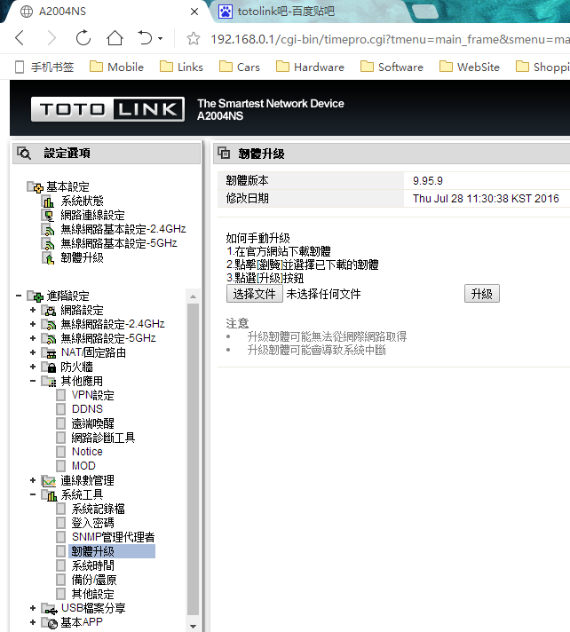Screen dimensions: 570x632
Task: Open 網路診斷工具 page
Action: coord(104,438)
